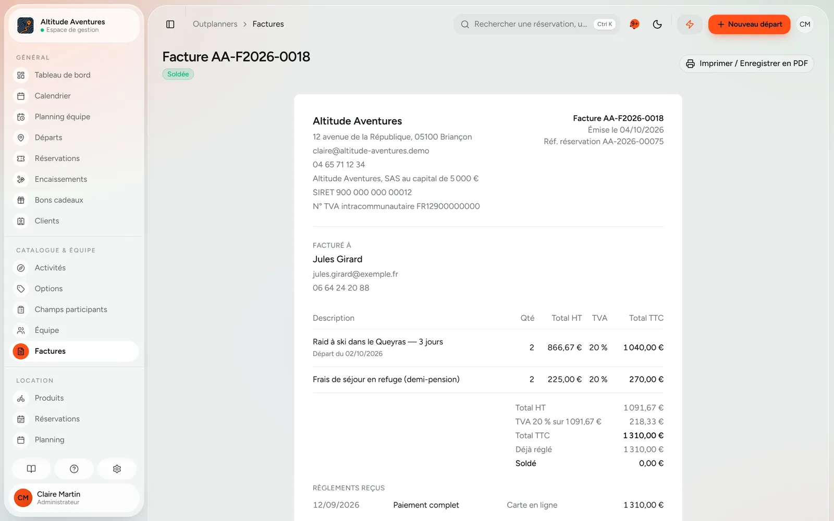Click the Altitude Aventures logo icon
The height and width of the screenshot is (521, 834).
point(26,26)
